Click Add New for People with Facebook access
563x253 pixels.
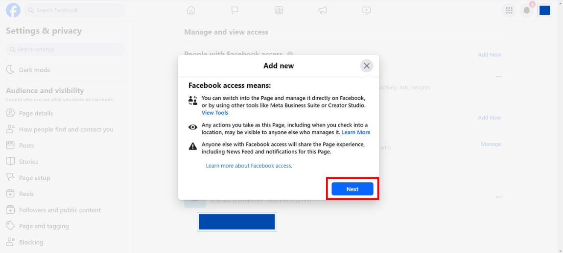(x=490, y=55)
